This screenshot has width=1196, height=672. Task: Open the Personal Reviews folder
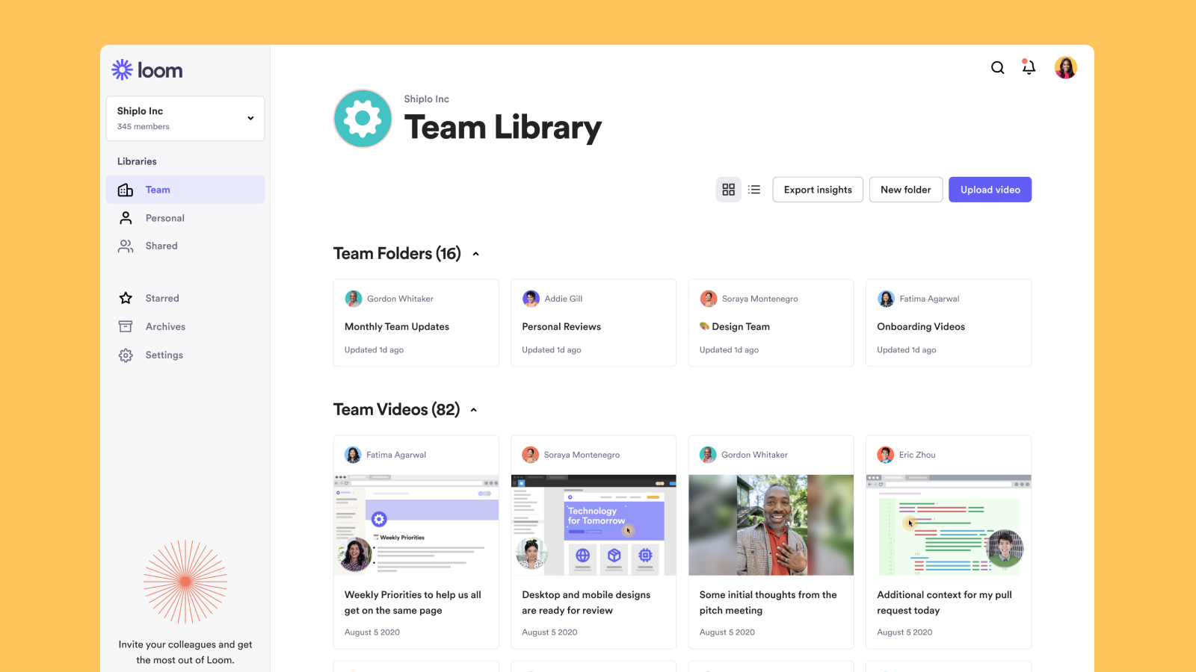click(594, 323)
